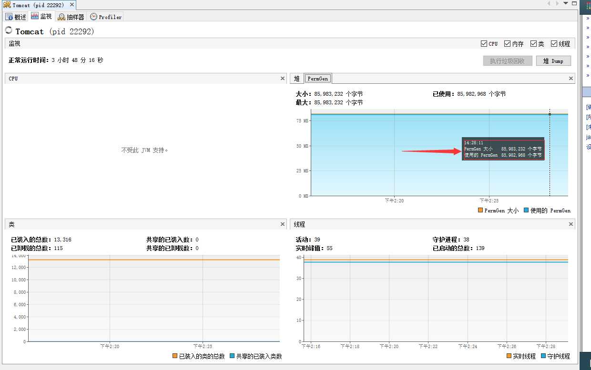Click the Tomcat (pid 22292) page heading
The height and width of the screenshot is (370, 591).
[55, 31]
